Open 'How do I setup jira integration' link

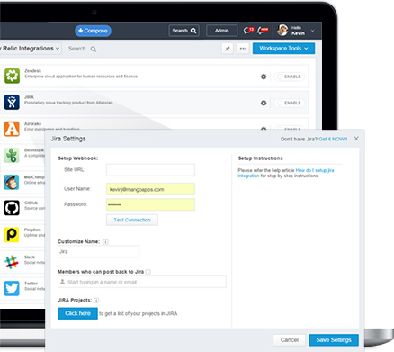315,170
